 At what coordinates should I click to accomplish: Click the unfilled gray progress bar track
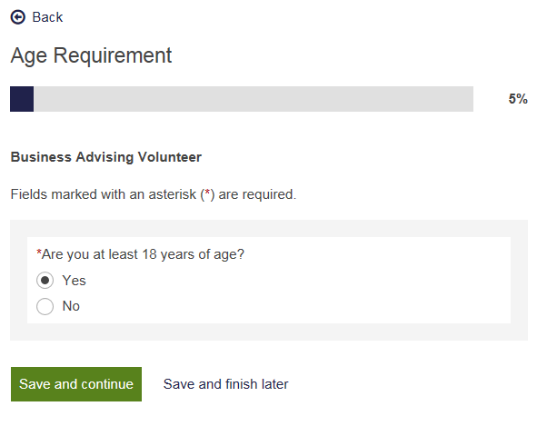click(x=254, y=99)
